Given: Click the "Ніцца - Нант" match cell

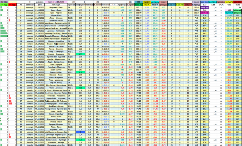Looking at the screenshot, I should (x=56, y=15).
